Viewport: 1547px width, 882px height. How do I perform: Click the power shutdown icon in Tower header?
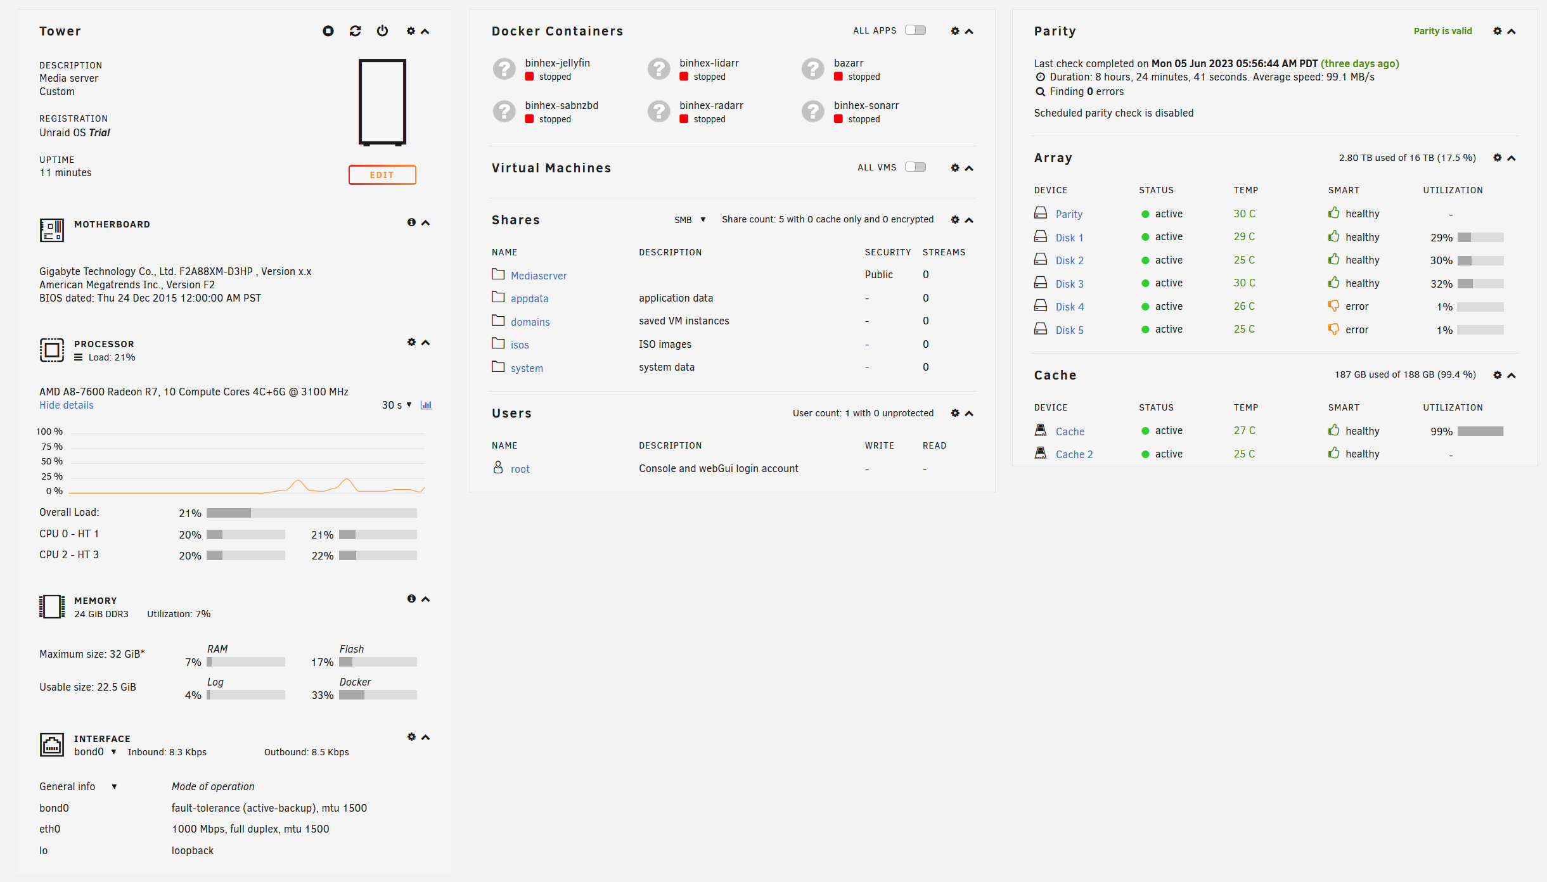coord(382,31)
